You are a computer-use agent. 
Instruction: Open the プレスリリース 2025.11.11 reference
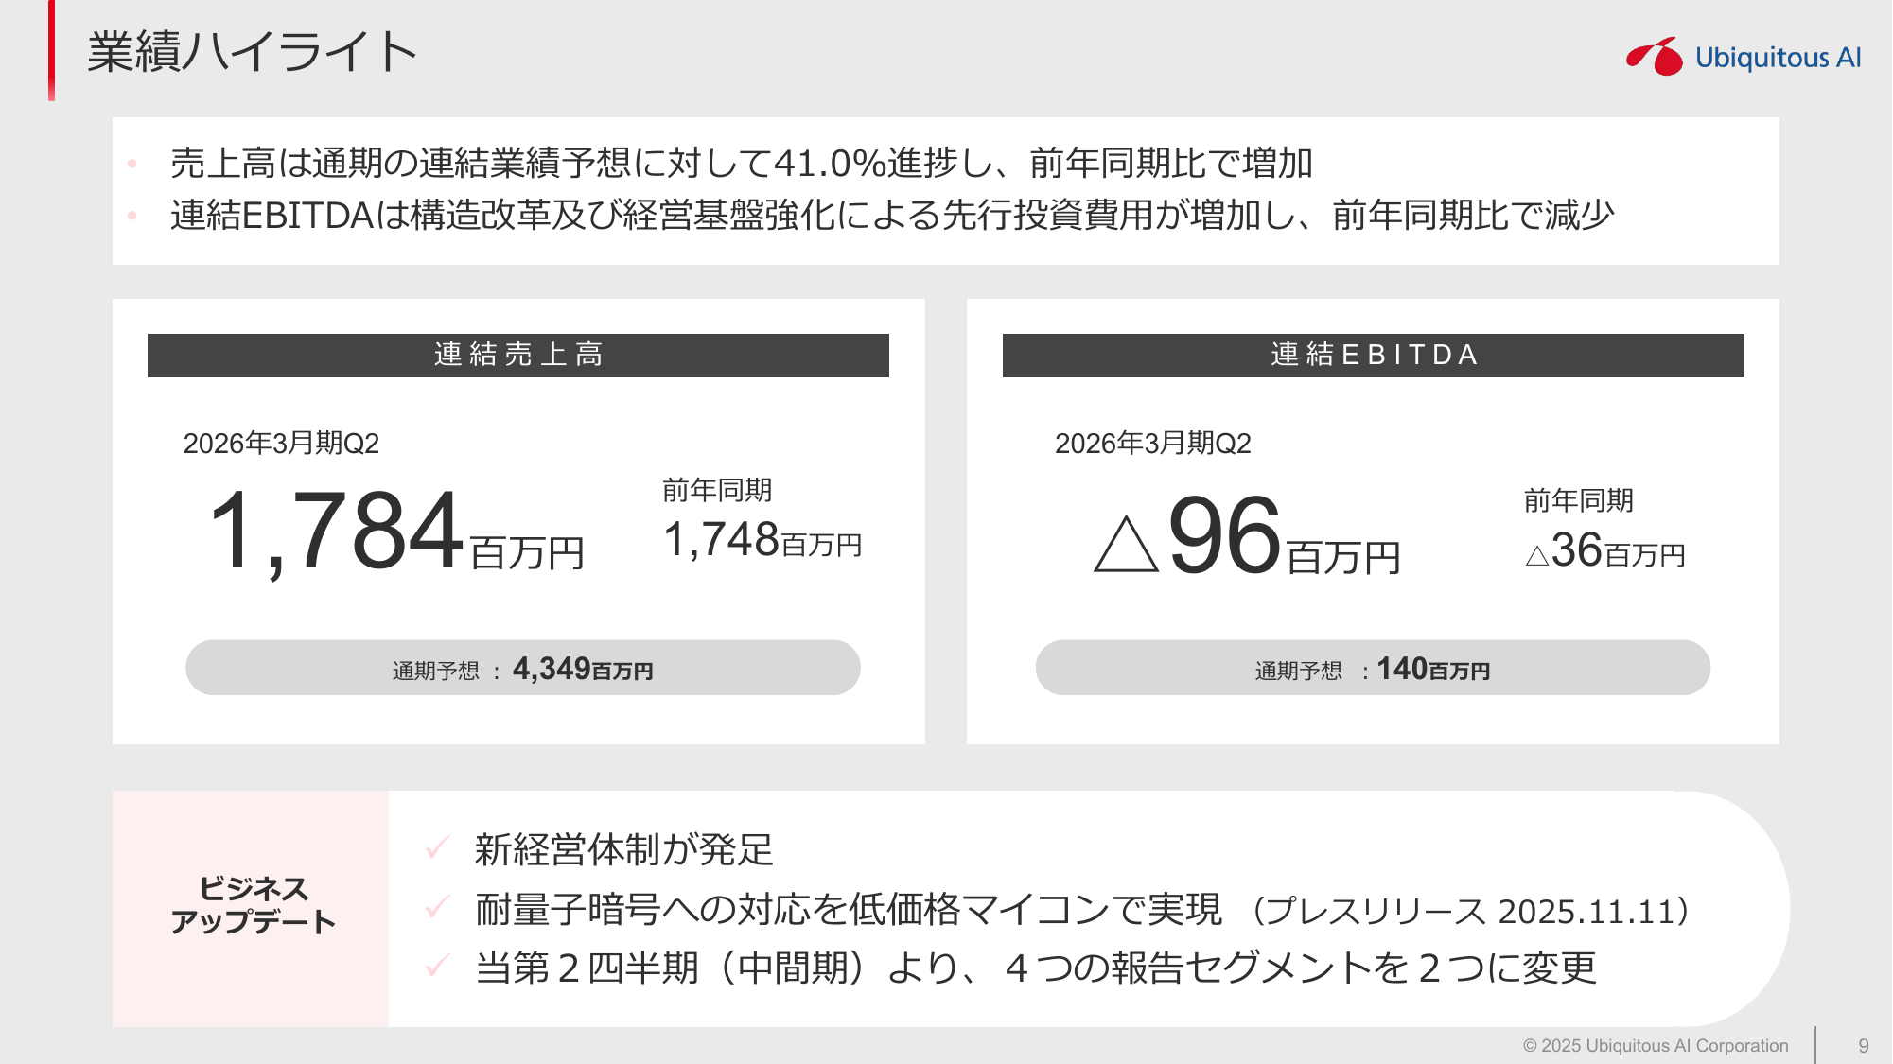coord(1470,911)
